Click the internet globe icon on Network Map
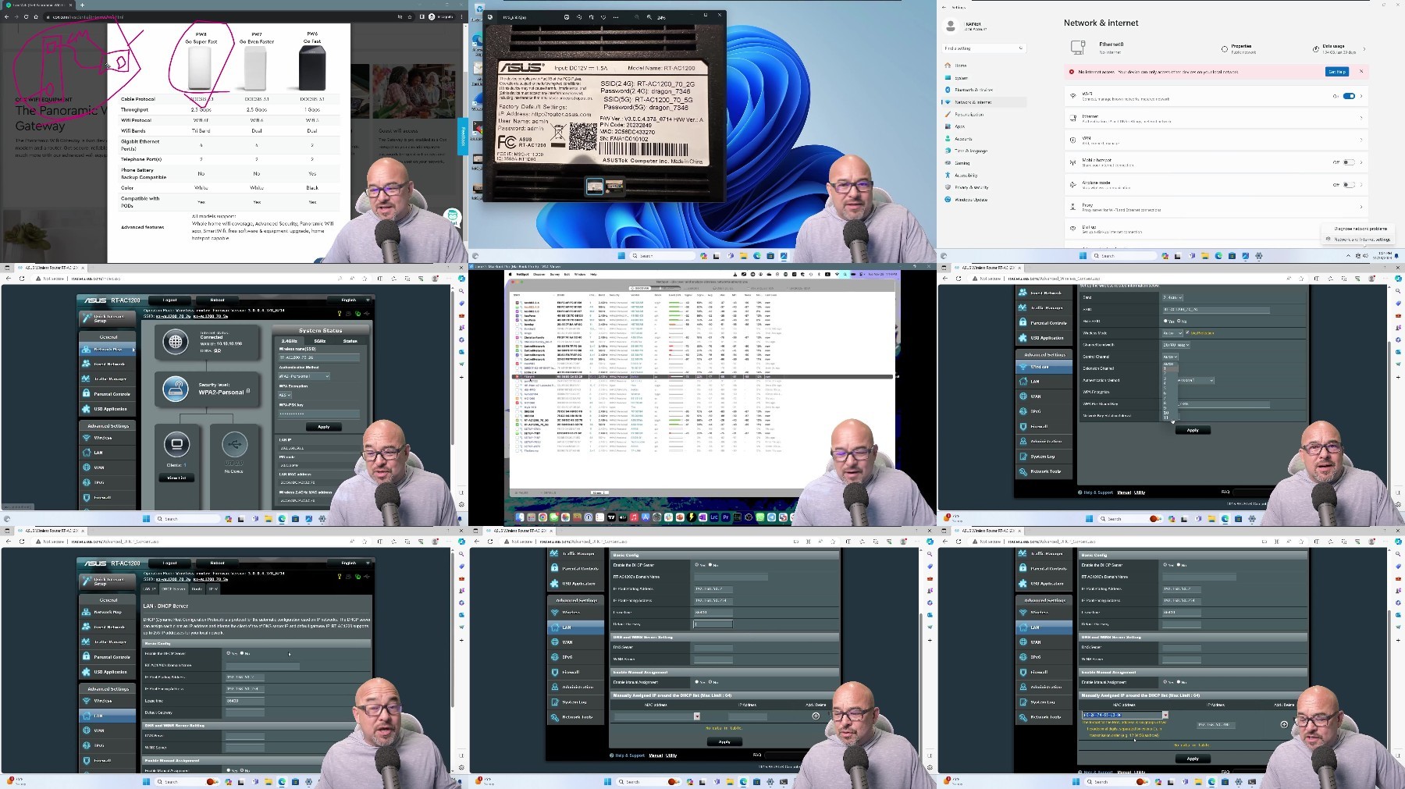The width and height of the screenshot is (1405, 789). (x=176, y=342)
